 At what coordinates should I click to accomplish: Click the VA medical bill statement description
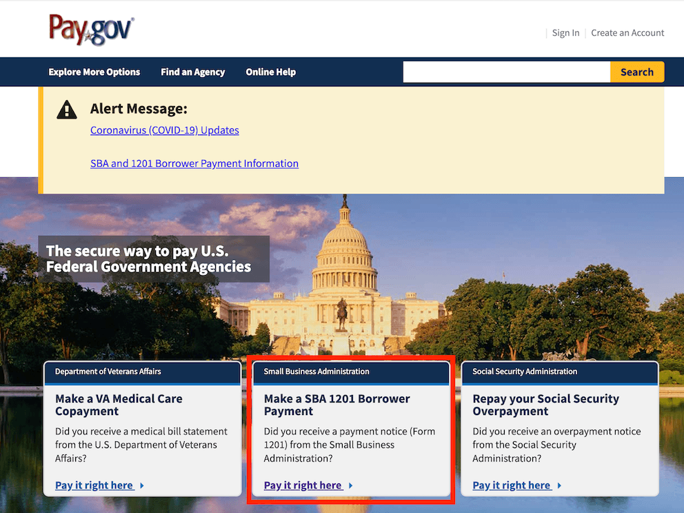(x=141, y=445)
